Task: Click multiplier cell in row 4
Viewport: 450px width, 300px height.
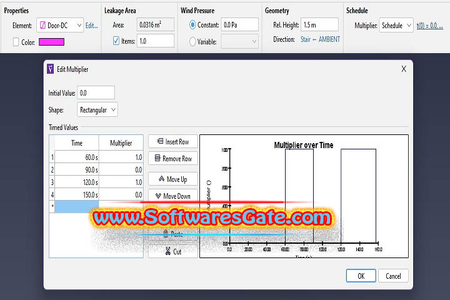Action: pyautogui.click(x=121, y=194)
